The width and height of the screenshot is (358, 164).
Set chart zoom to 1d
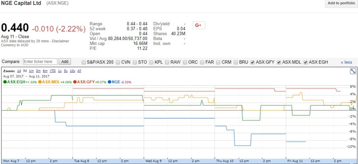19,71
